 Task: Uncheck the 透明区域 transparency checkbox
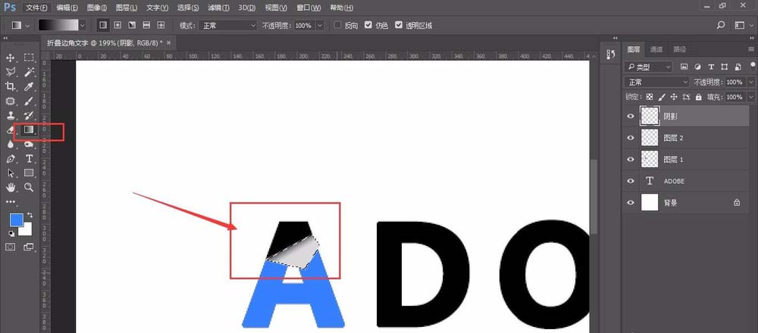point(399,25)
